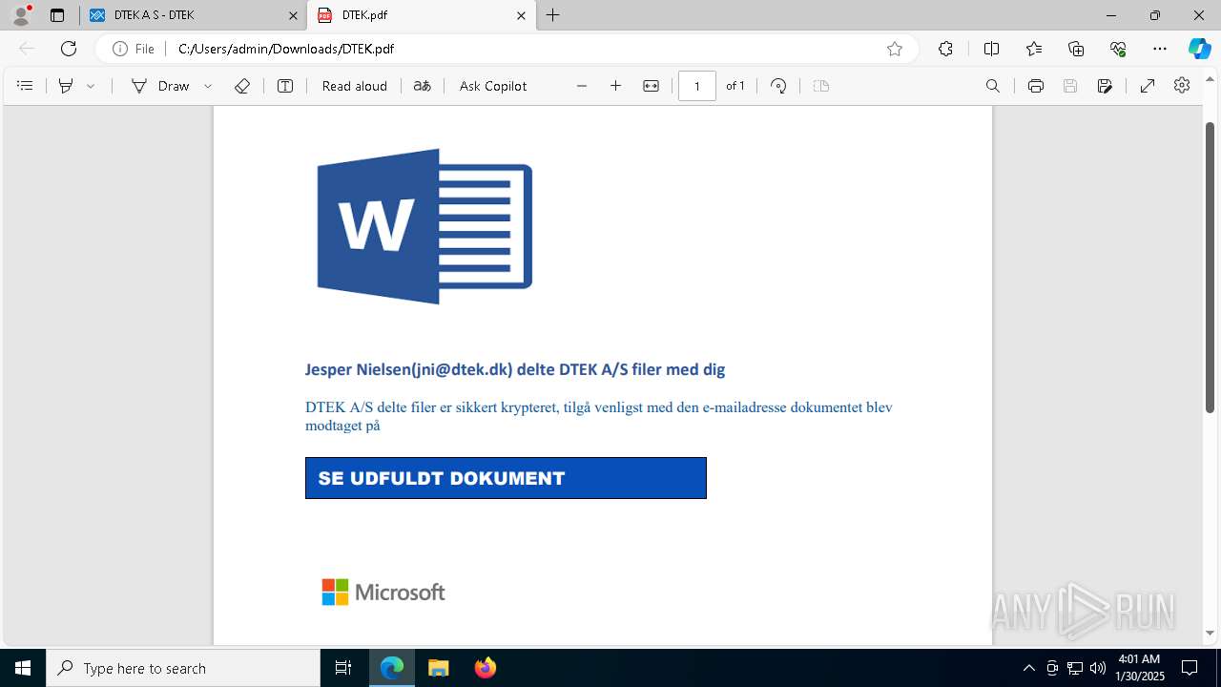Start Read aloud
The image size is (1221, 687).
(354, 86)
